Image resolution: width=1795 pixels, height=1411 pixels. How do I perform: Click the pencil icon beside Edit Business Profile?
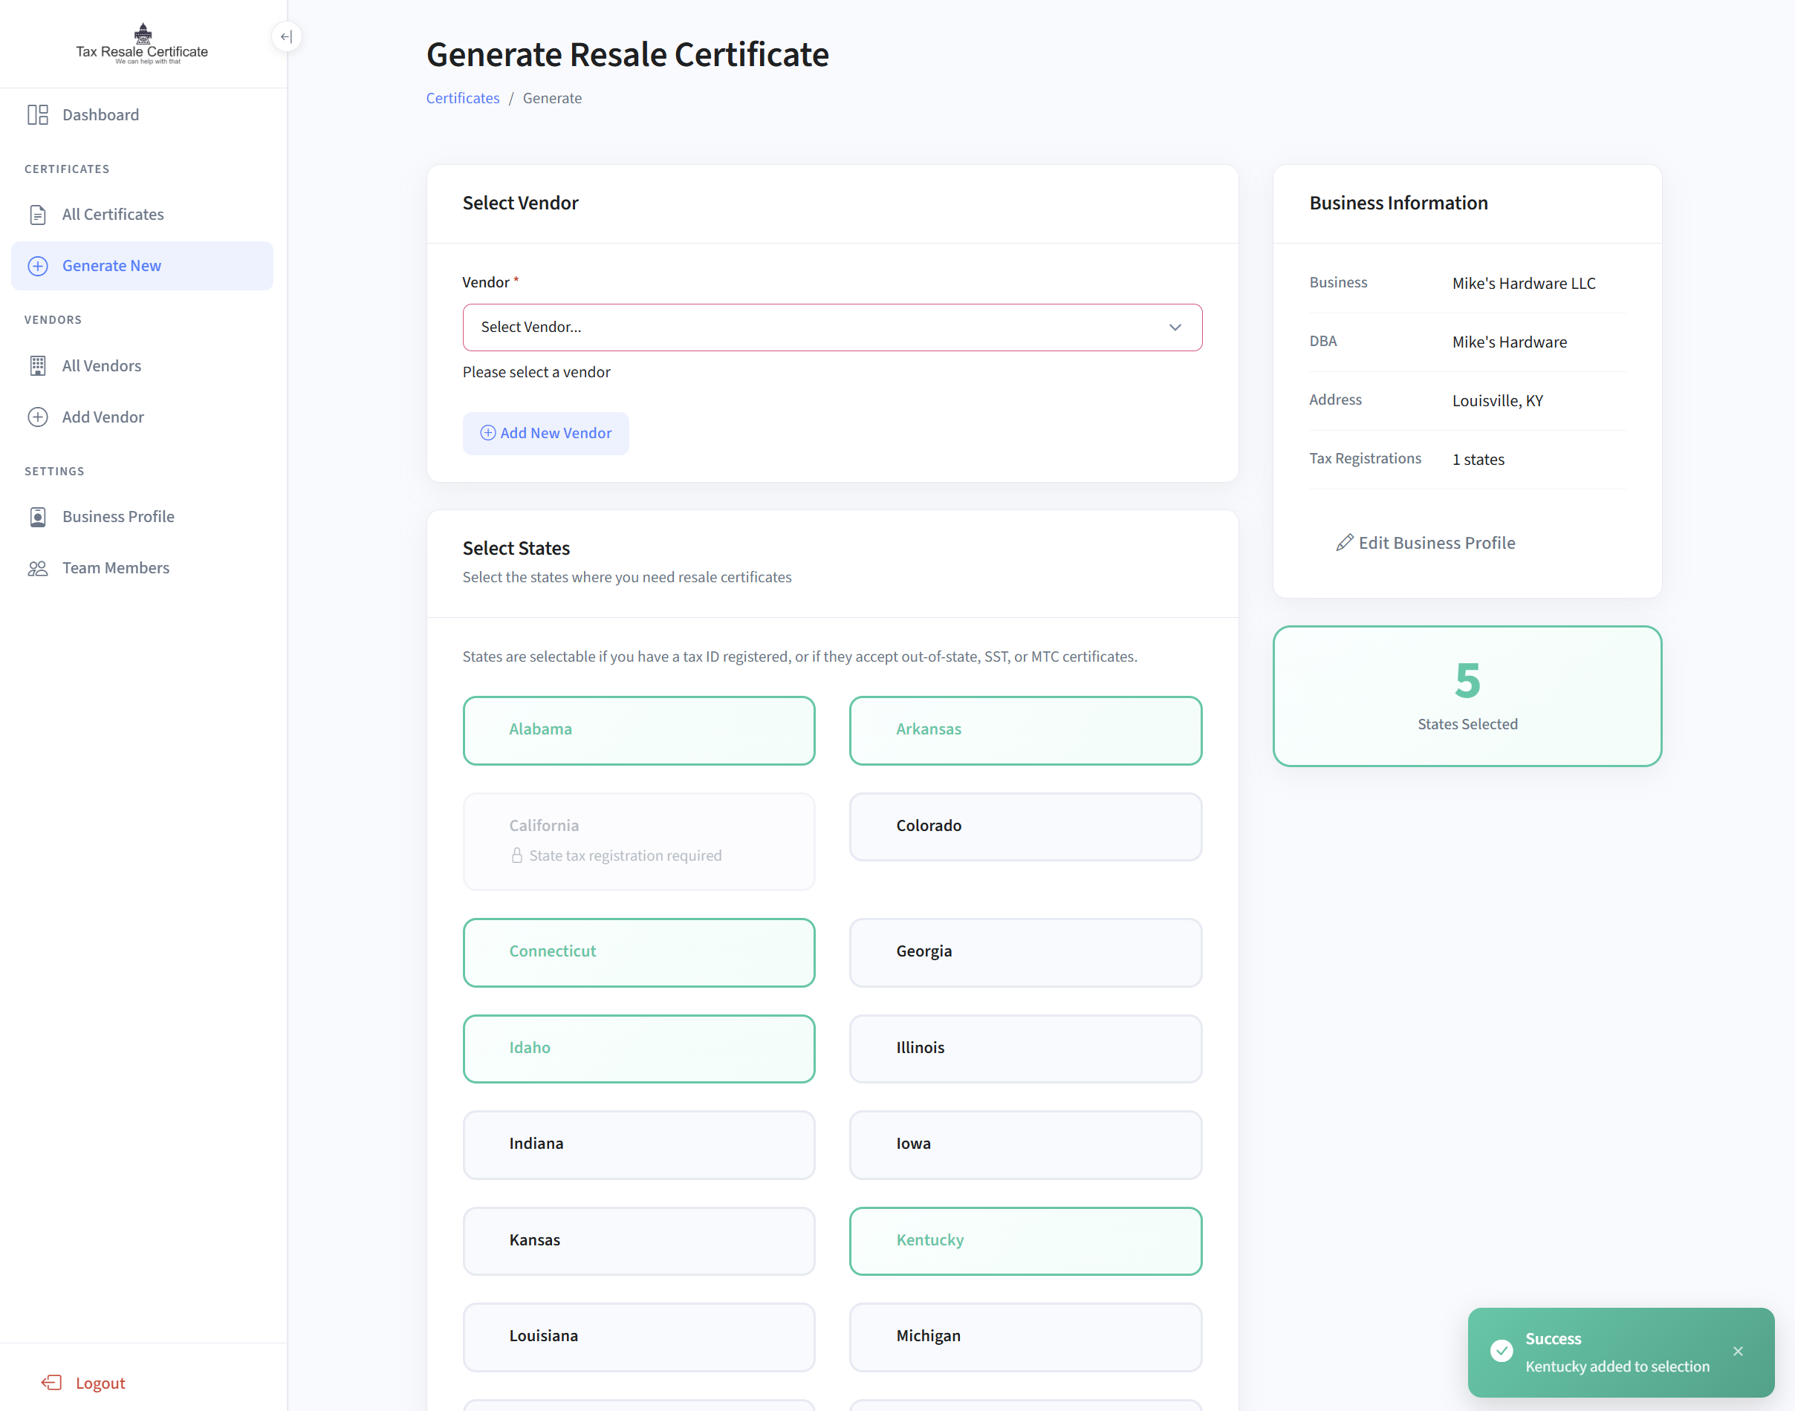point(1346,543)
